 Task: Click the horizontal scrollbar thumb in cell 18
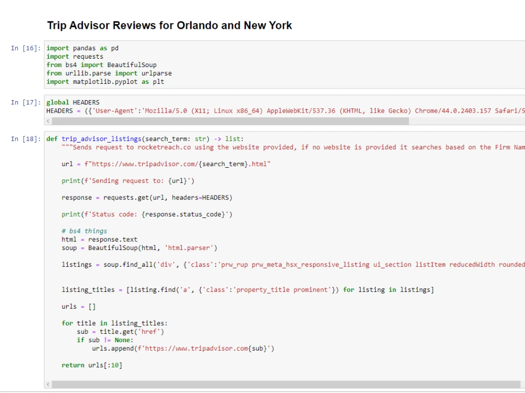coord(286,384)
